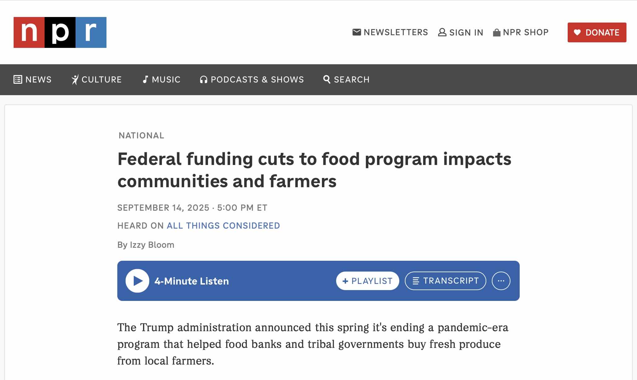Click the Sign In person icon
637x380 pixels.
[442, 32]
